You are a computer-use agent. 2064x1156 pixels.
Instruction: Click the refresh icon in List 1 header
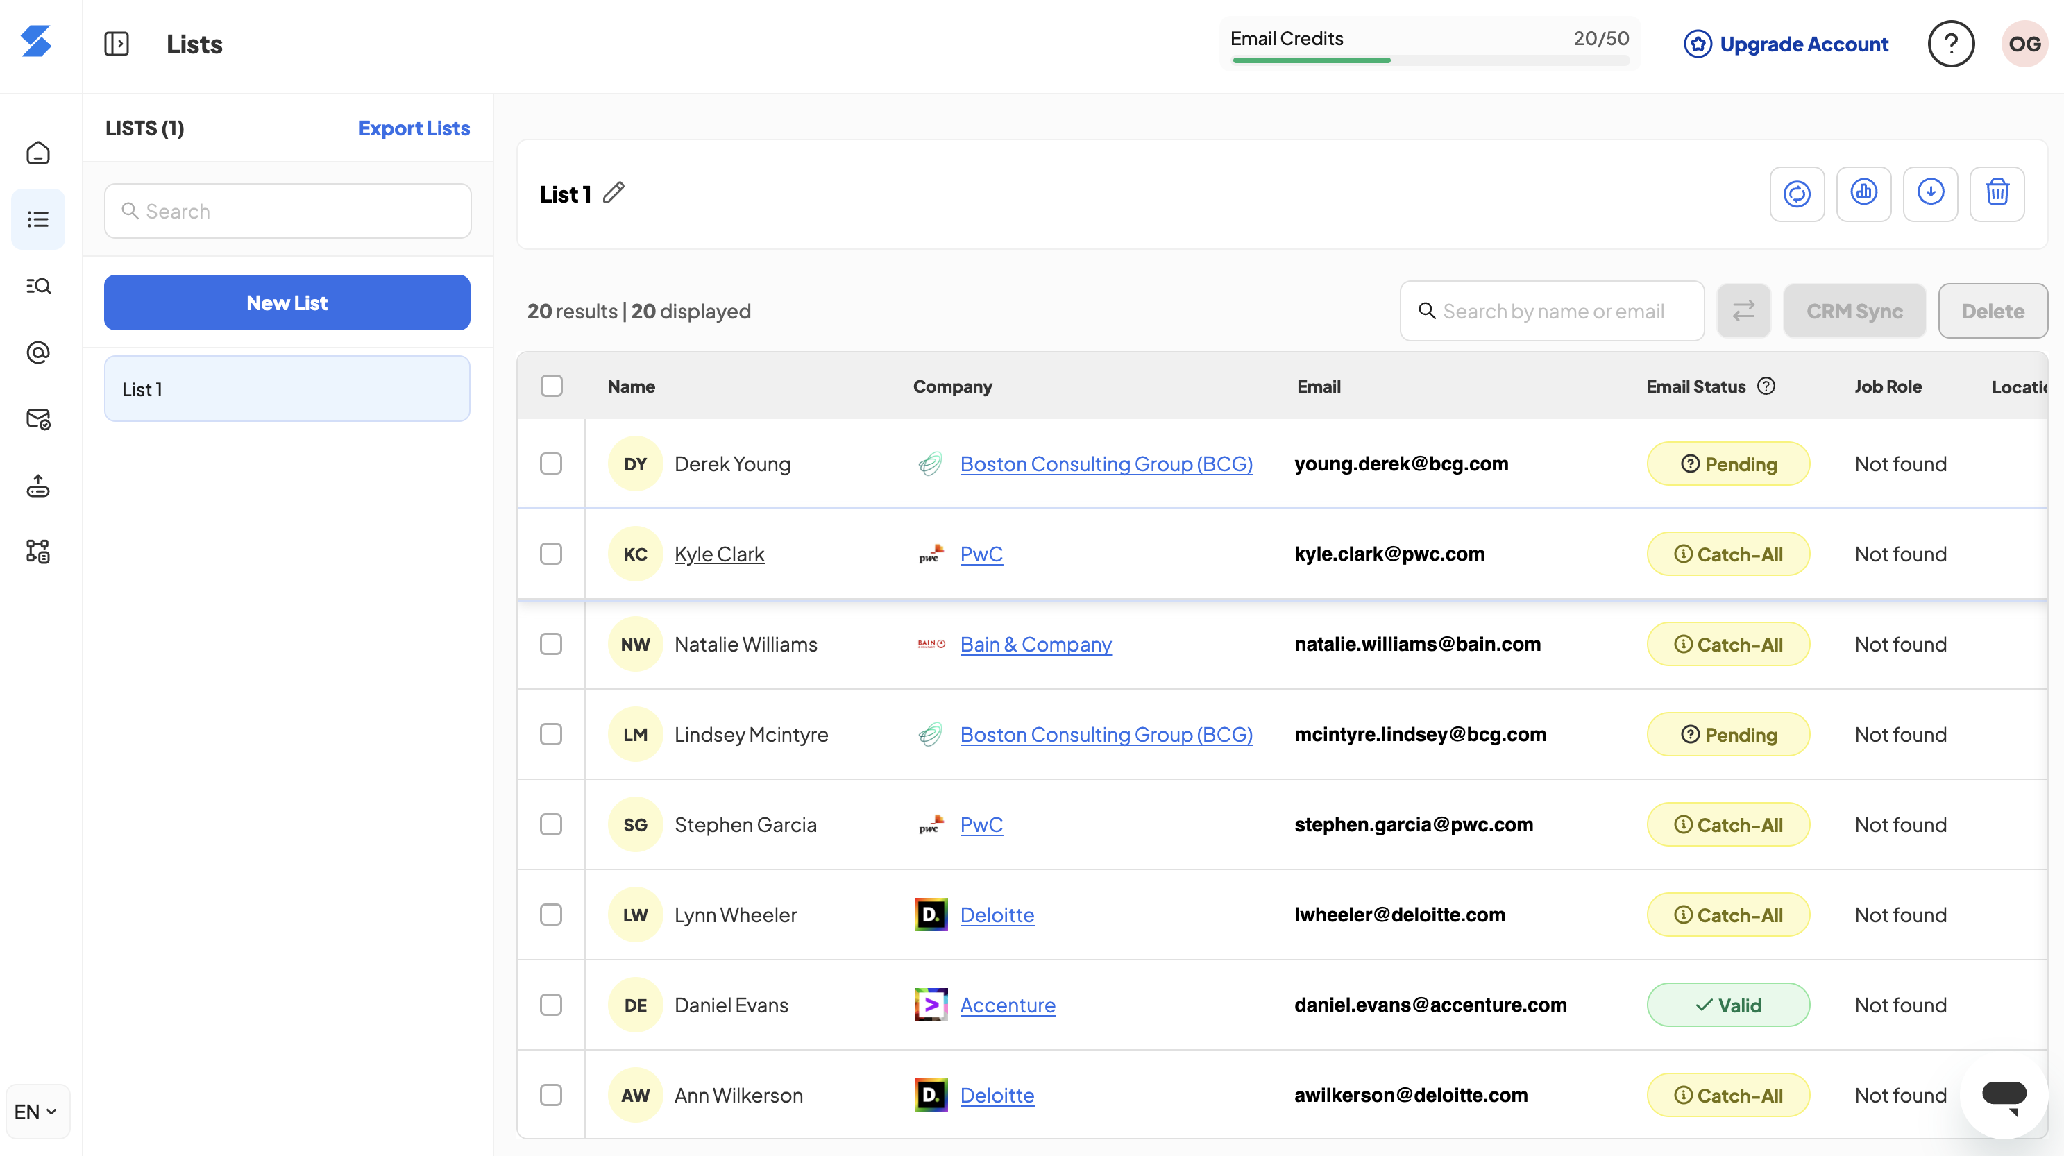point(1796,194)
